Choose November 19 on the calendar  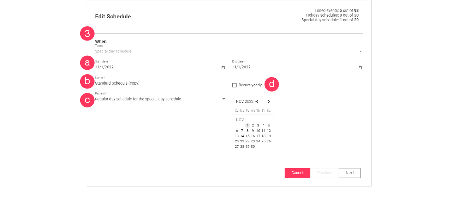[269, 136]
